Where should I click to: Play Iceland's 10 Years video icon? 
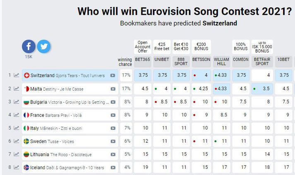(x=113, y=168)
